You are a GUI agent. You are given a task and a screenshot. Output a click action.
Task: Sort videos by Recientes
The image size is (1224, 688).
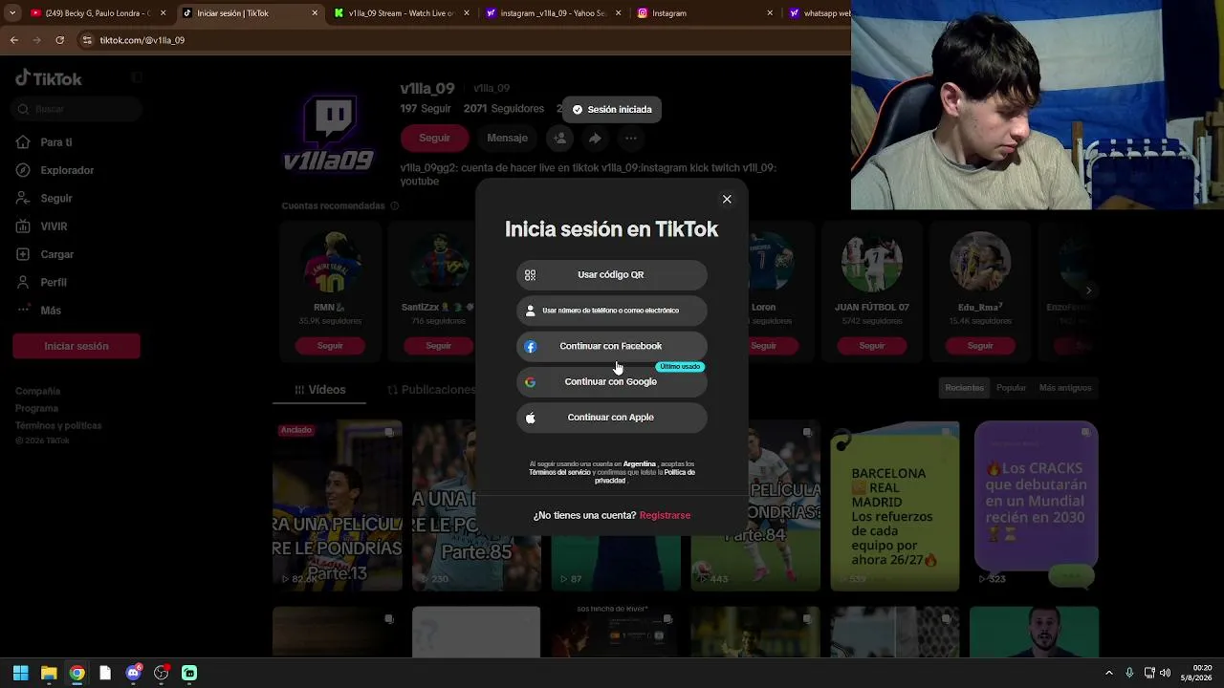pos(964,388)
